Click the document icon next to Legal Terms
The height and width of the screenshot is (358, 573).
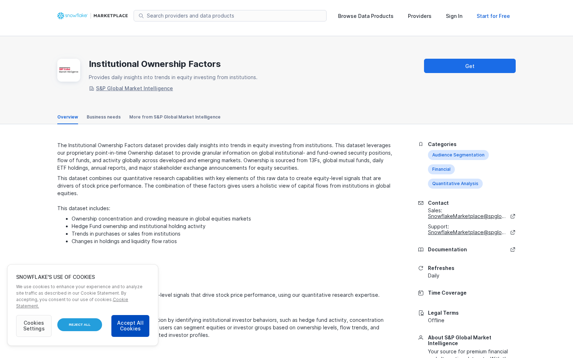pos(421,313)
